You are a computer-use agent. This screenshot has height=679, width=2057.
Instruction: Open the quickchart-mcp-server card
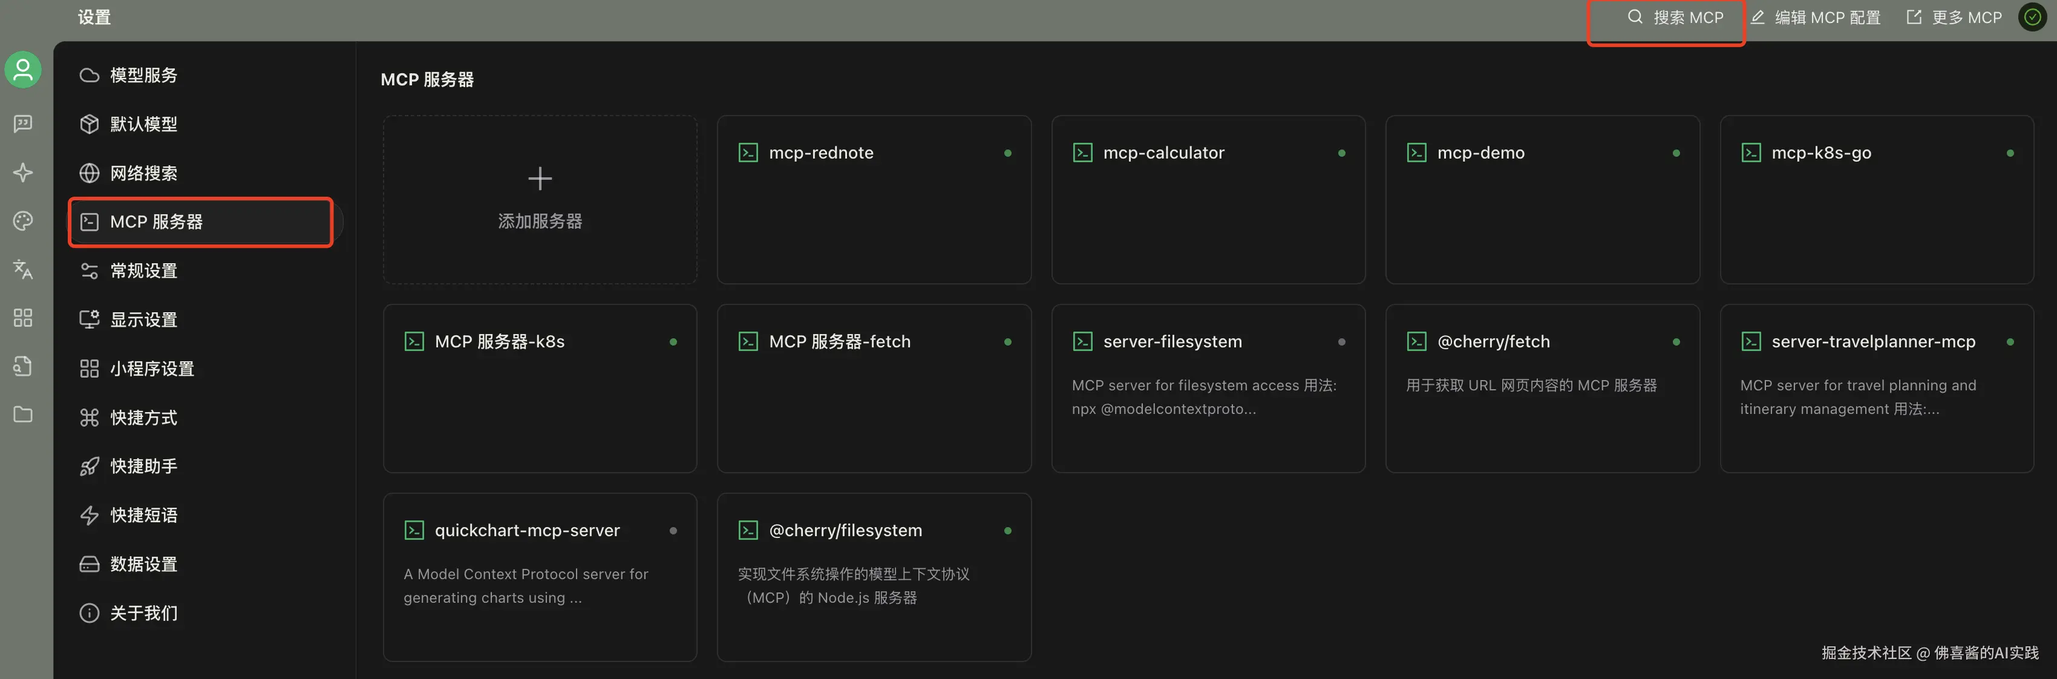coord(540,577)
